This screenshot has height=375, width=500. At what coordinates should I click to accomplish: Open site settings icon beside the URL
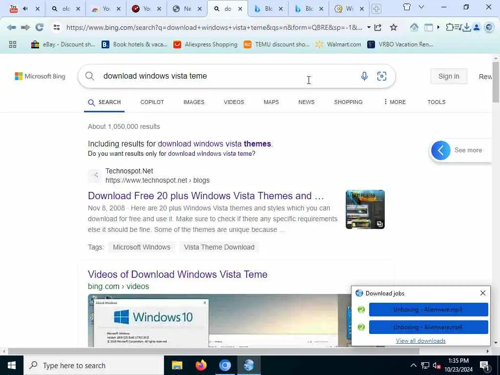(57, 27)
